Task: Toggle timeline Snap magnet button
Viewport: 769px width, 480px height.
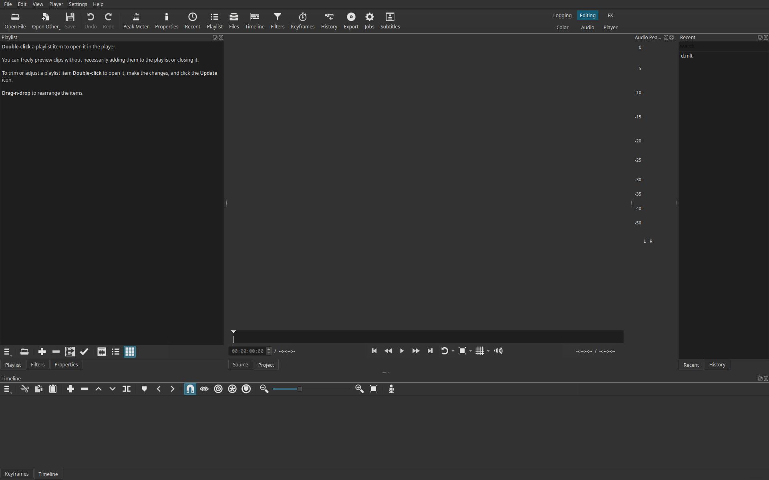Action: [190, 389]
